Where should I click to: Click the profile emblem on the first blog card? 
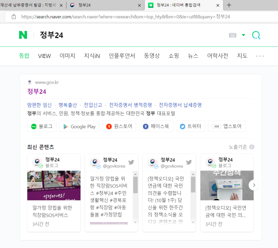point(37,162)
